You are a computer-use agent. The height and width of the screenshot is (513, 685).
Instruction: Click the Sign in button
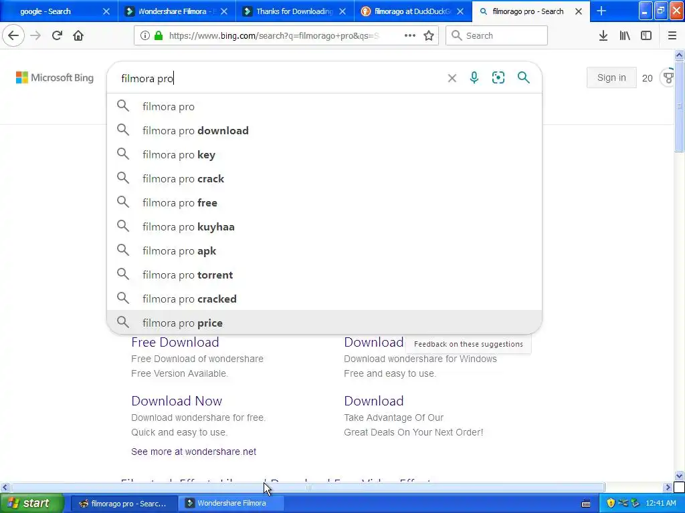(611, 77)
